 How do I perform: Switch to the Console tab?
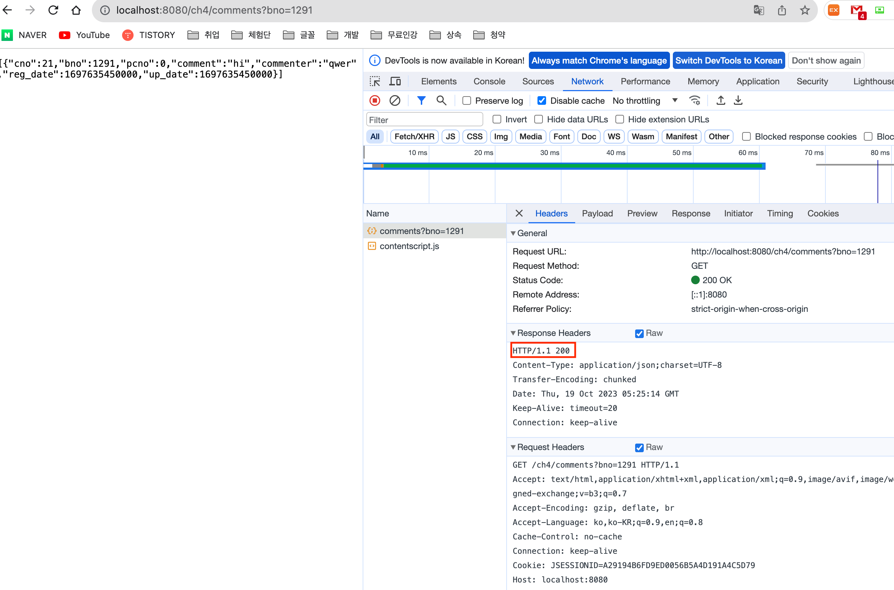(489, 81)
